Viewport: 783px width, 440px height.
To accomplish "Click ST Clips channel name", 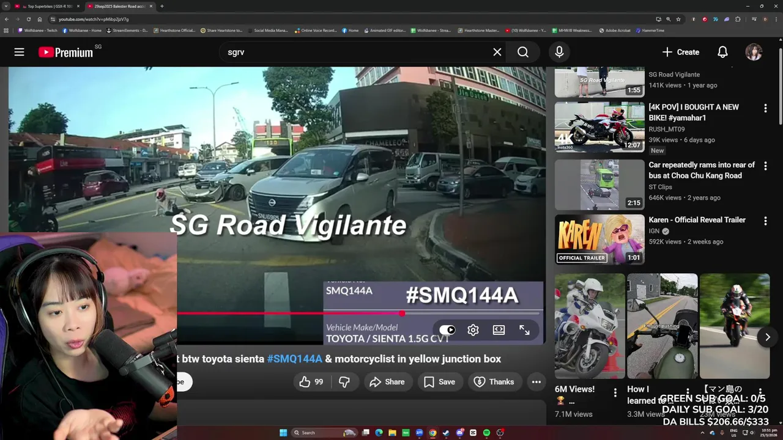I will [660, 187].
